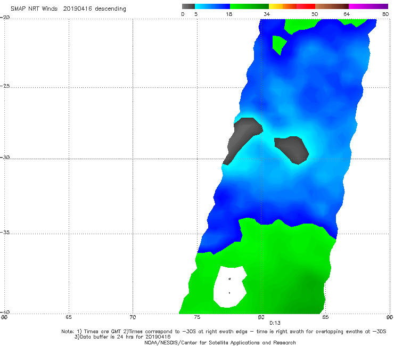
Task: Click the latitude label '-25'
Action: [5, 86]
